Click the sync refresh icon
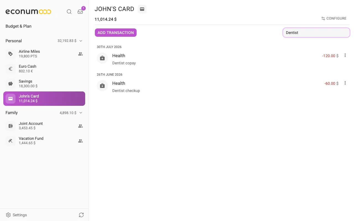Viewport: 354px width, 221px height. coord(81,215)
